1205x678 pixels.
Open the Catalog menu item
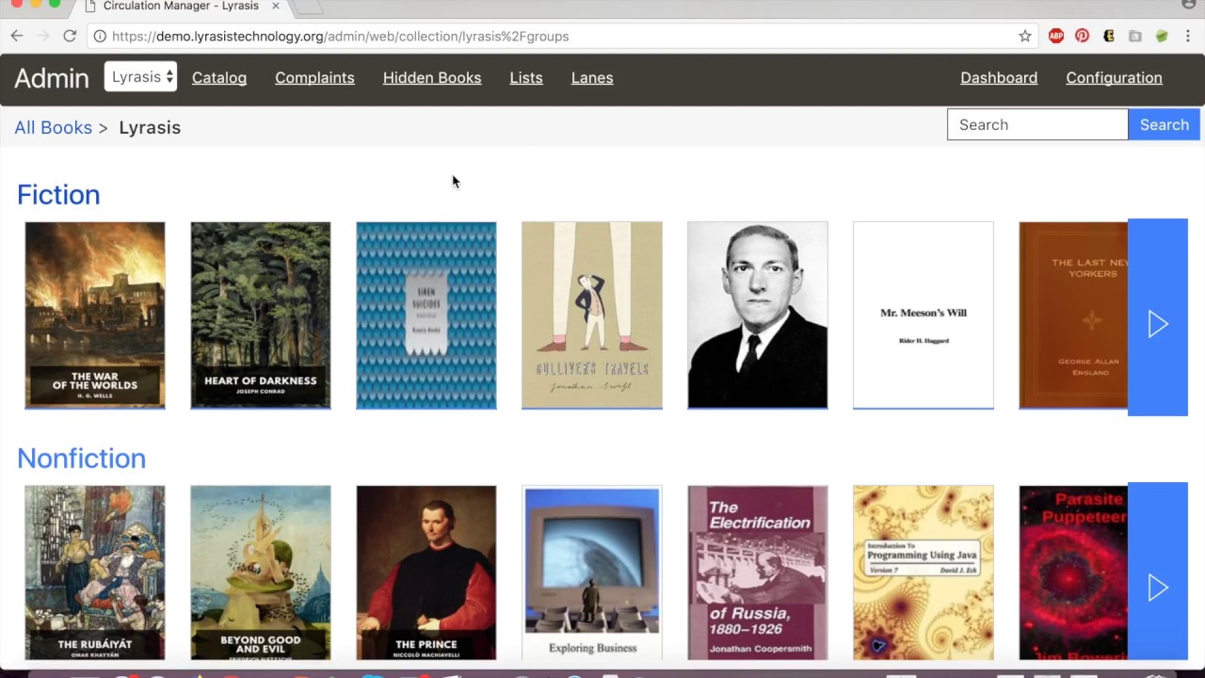[x=219, y=78]
